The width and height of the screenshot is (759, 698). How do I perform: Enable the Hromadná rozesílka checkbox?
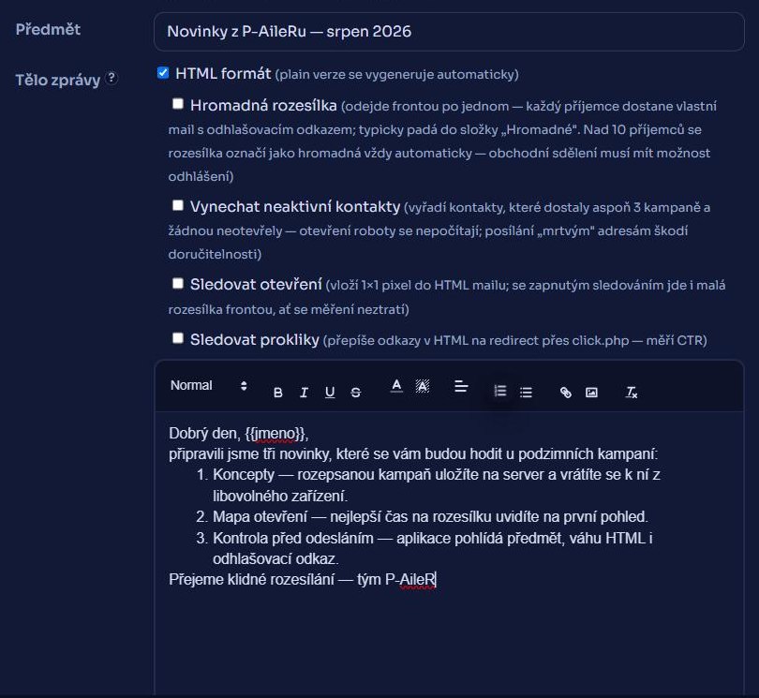coord(178,104)
